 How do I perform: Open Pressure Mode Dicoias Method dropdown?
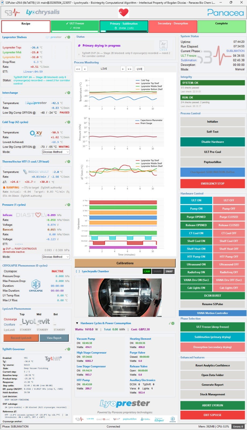tap(56, 257)
